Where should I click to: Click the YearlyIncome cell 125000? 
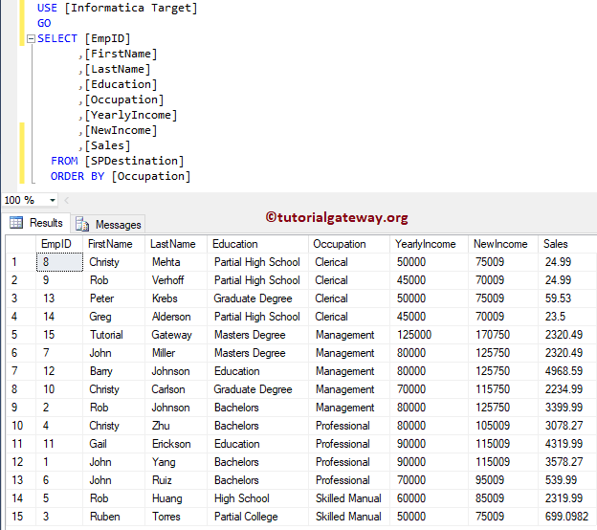point(429,335)
